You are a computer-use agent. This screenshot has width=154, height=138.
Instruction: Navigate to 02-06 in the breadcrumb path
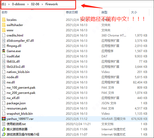[35, 4]
